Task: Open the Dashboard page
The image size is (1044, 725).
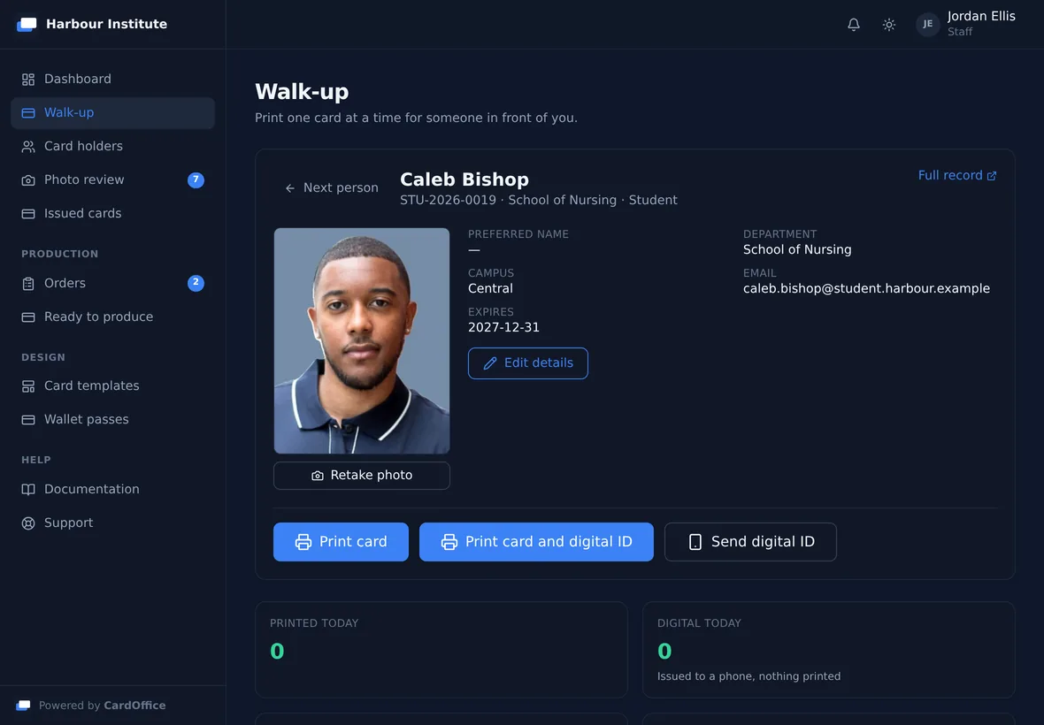Action: point(112,80)
